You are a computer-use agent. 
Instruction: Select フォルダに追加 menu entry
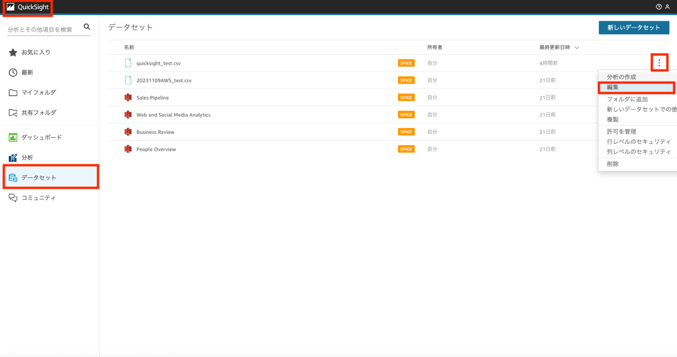627,99
